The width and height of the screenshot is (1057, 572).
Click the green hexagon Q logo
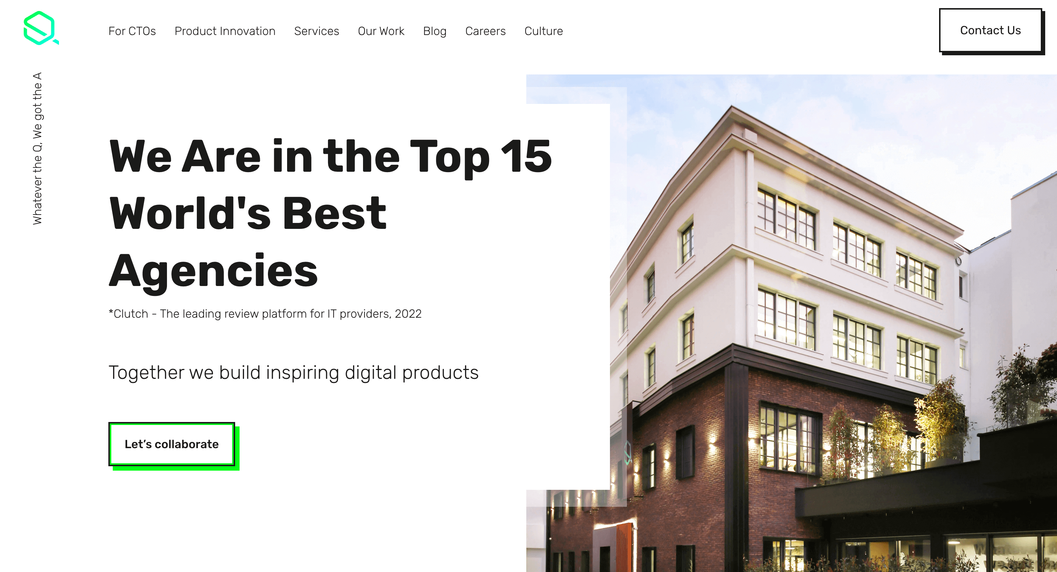pyautogui.click(x=41, y=28)
